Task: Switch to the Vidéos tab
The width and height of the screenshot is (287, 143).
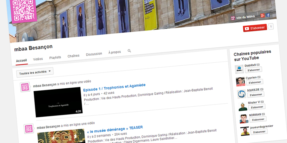Action: 38,59
